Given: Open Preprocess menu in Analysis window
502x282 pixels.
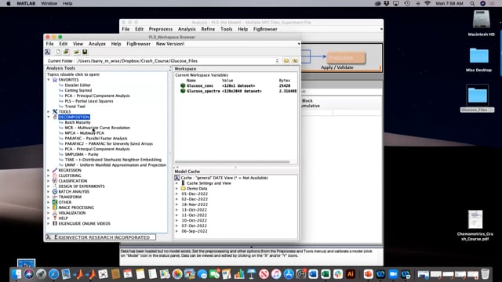Looking at the screenshot, I should point(160,29).
